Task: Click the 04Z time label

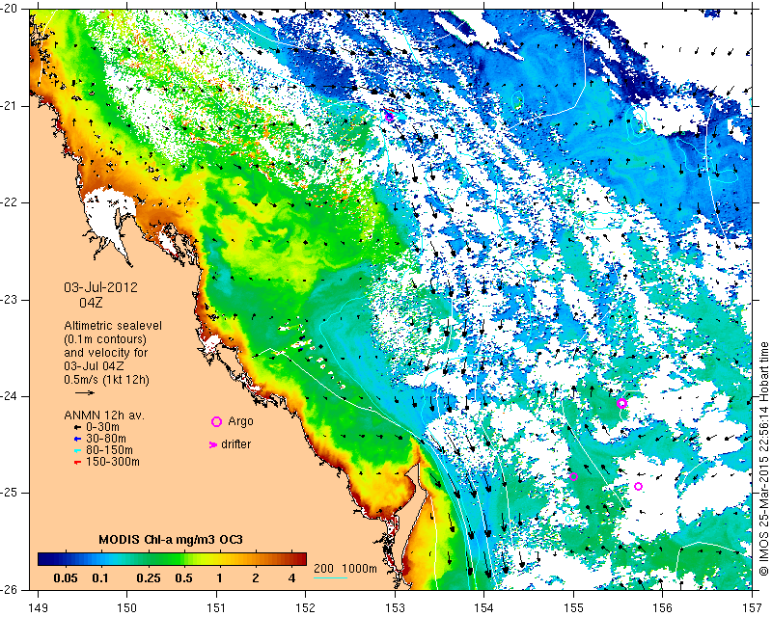Action: [91, 303]
